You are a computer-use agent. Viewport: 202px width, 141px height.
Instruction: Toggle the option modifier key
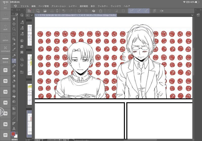[5, 38]
